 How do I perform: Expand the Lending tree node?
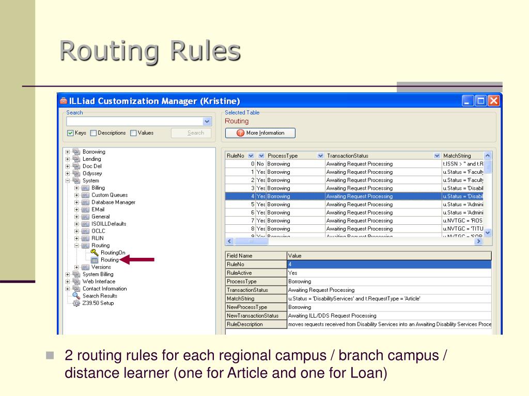(x=68, y=159)
